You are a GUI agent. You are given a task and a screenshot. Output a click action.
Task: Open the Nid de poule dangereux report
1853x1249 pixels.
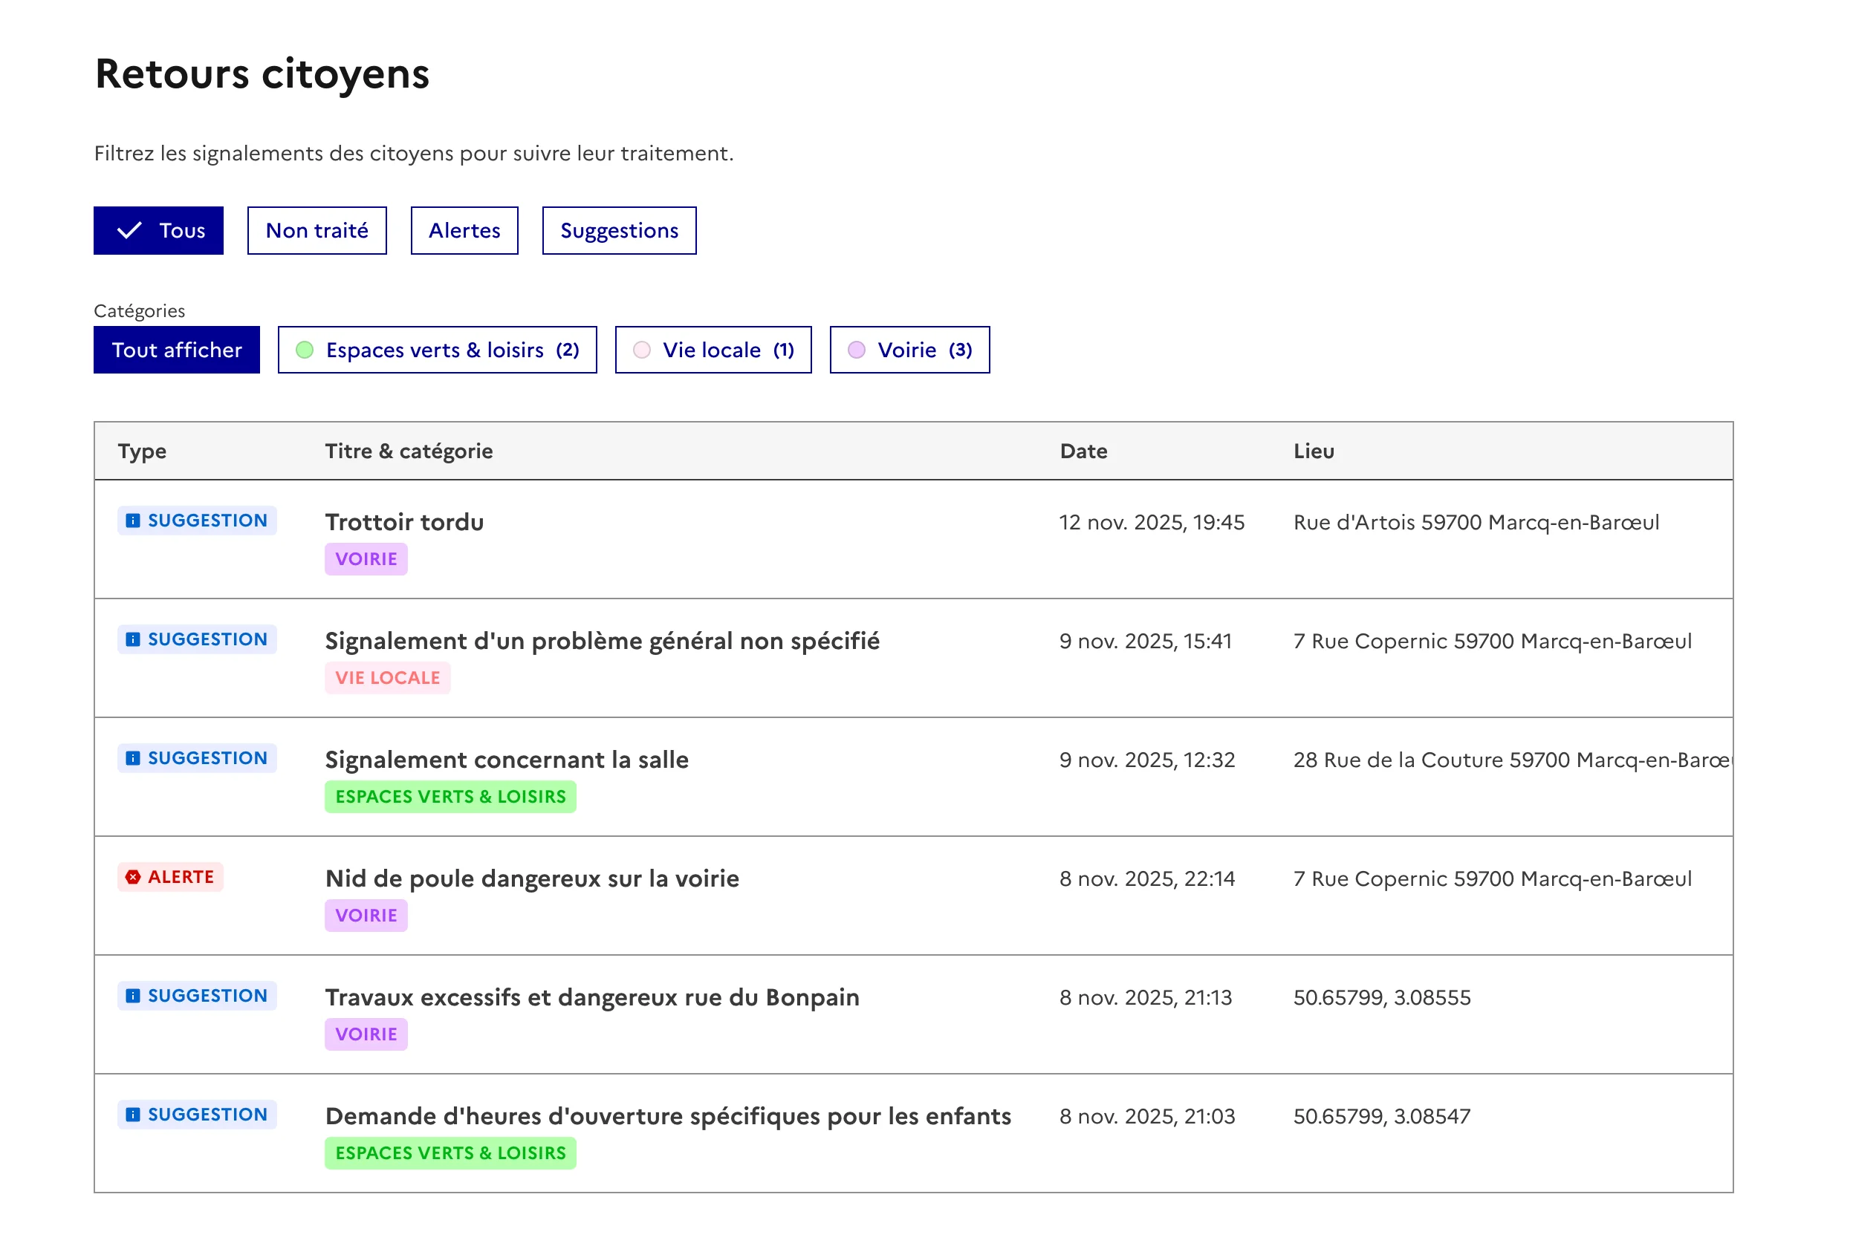pos(531,878)
